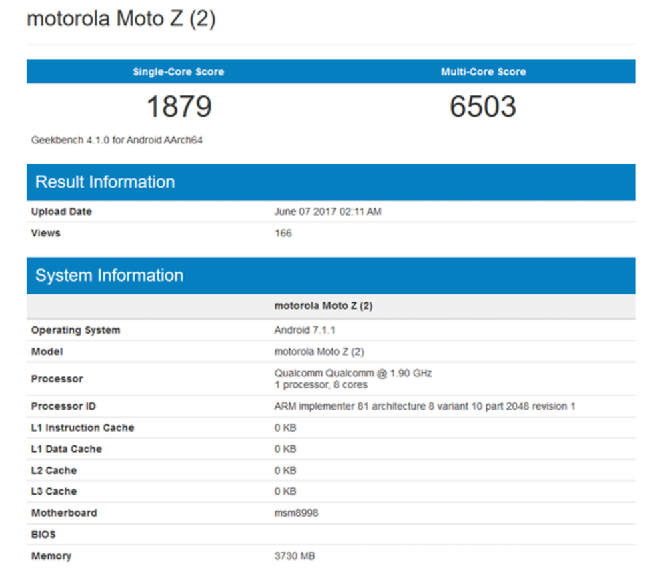The height and width of the screenshot is (582, 667).
Task: Click the L1 Instruction Cache label
Action: (83, 428)
